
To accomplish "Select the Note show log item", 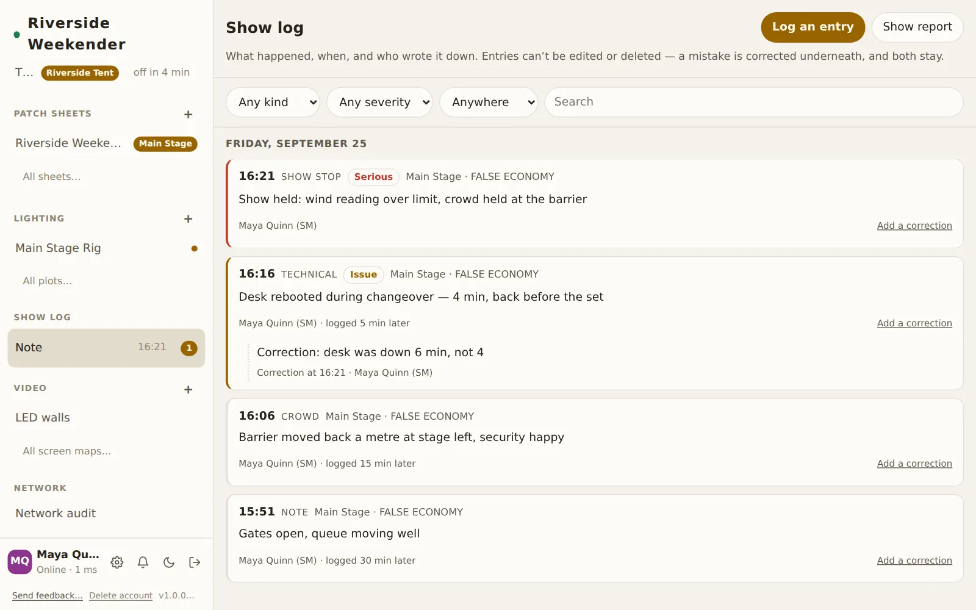I will [x=106, y=348].
